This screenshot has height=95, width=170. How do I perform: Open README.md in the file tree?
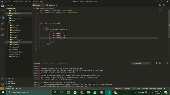15,57
